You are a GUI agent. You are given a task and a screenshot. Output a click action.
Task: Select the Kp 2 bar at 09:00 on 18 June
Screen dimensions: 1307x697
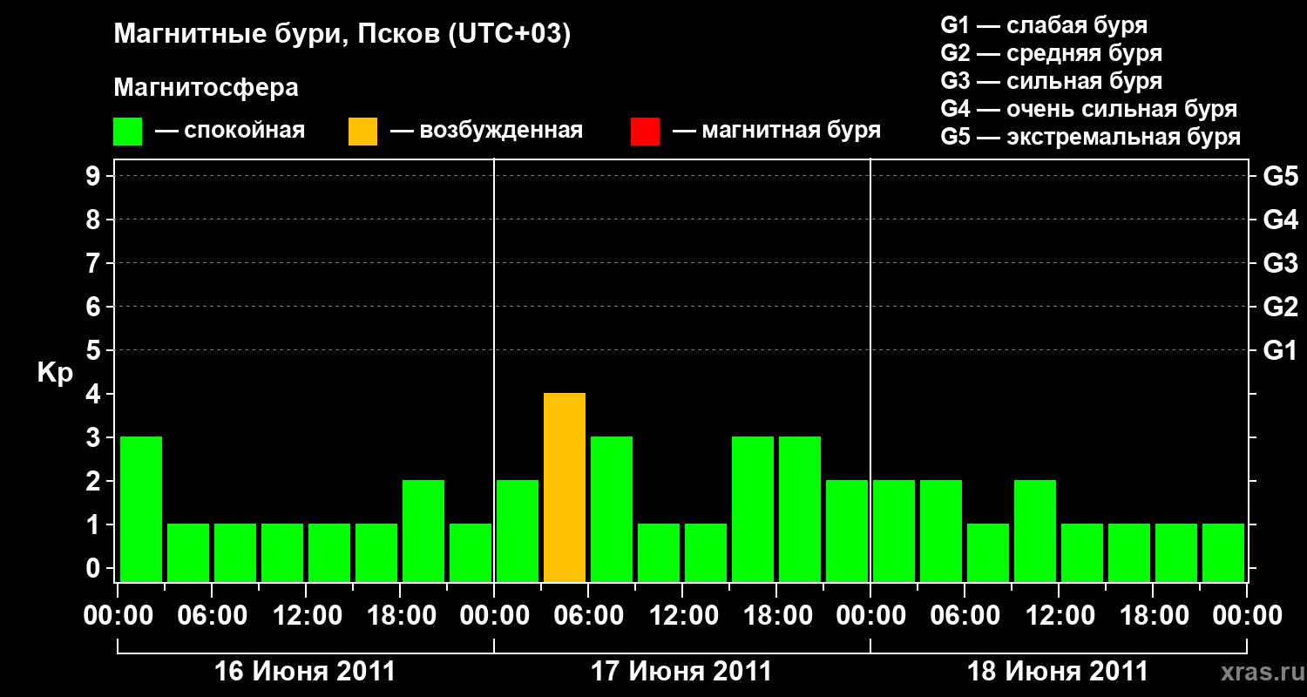pos(1035,531)
